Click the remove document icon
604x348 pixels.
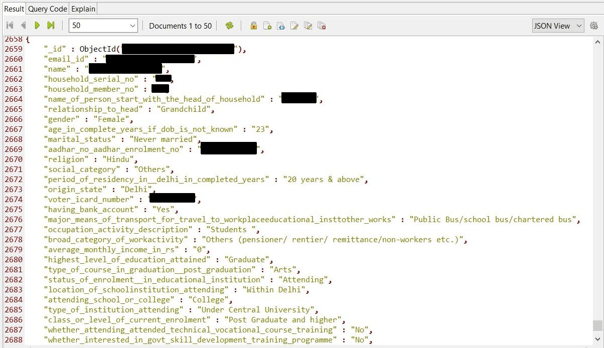[x=322, y=26]
